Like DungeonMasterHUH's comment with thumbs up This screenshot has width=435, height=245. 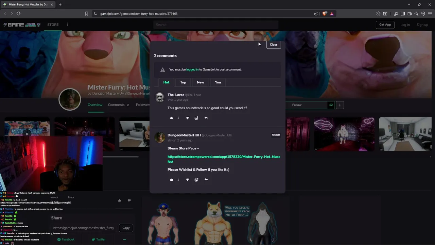tap(172, 180)
